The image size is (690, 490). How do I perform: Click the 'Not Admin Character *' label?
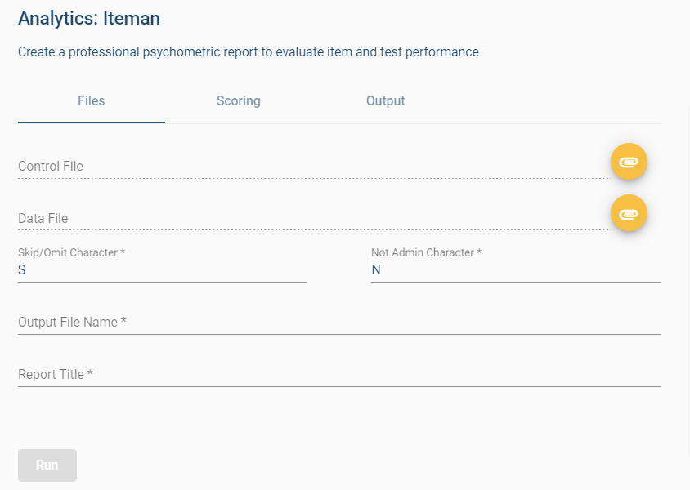[426, 252]
